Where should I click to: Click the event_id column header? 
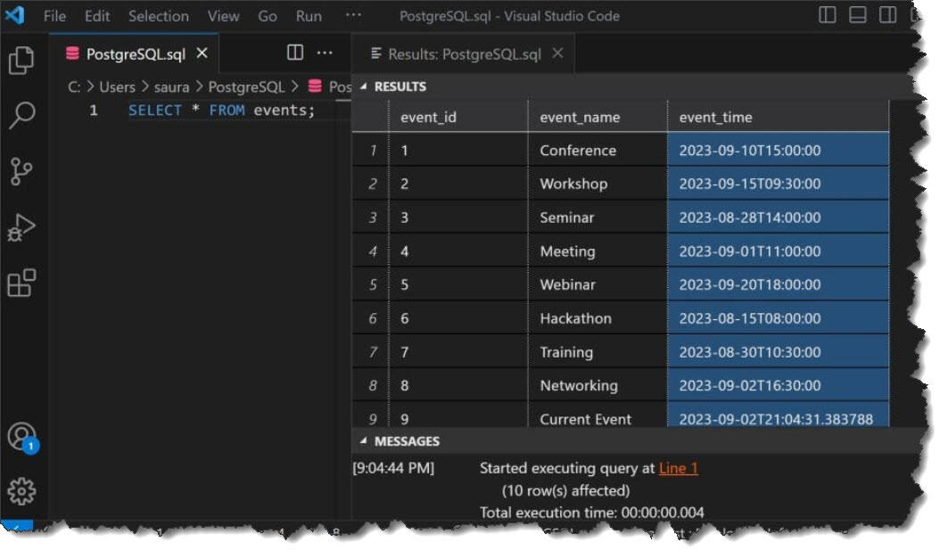458,117
